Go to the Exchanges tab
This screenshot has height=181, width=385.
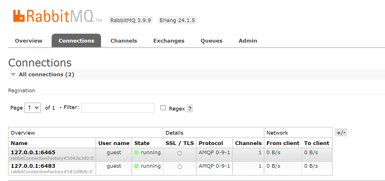coord(169,41)
